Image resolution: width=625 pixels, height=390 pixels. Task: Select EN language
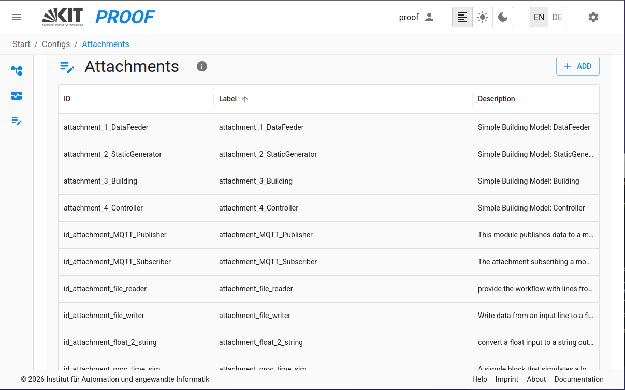[539, 17]
